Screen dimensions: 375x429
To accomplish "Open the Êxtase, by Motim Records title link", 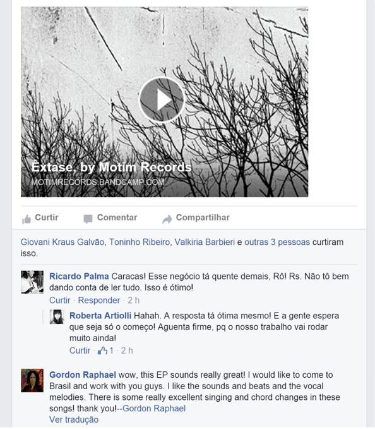I will [111, 167].
